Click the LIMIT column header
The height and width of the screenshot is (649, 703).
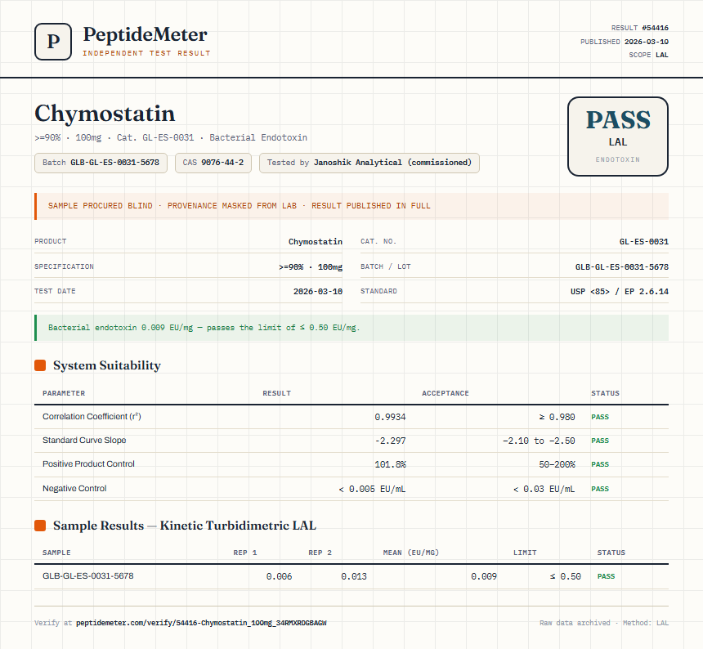tap(525, 553)
